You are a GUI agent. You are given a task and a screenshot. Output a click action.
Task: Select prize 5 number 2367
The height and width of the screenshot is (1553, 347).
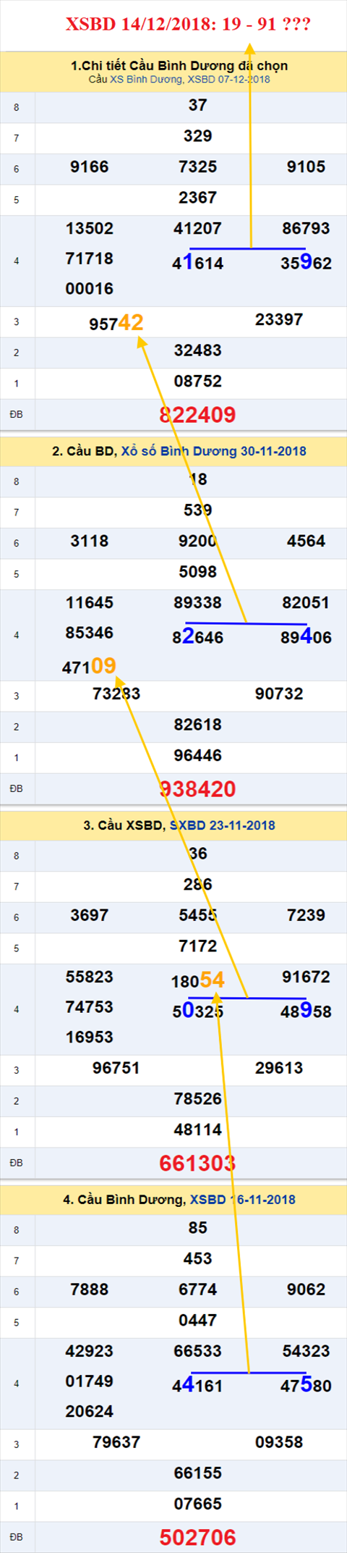[197, 198]
